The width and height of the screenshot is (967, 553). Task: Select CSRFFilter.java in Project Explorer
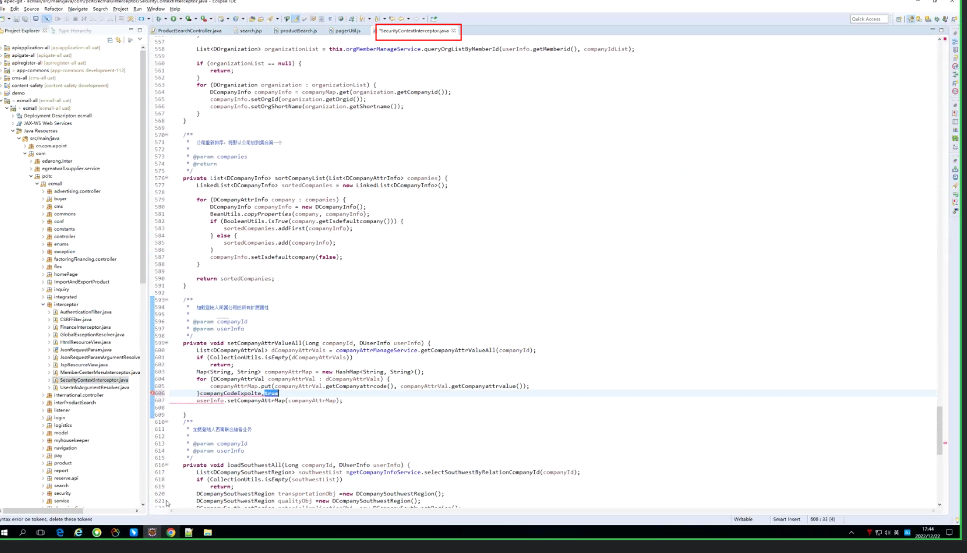tap(75, 320)
